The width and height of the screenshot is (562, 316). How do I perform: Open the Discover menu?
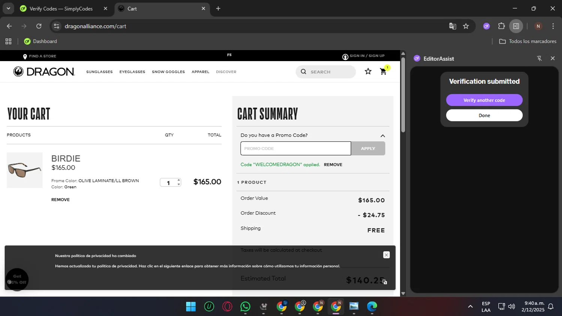click(226, 72)
